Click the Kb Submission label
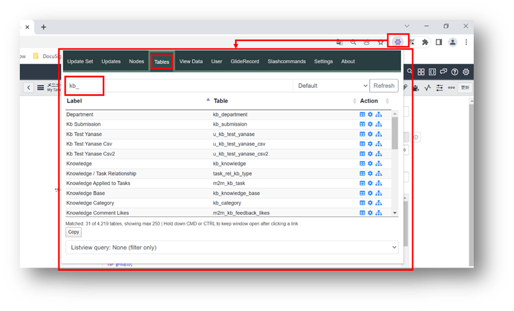Image resolution: width=514 pixels, height=311 pixels. point(83,124)
